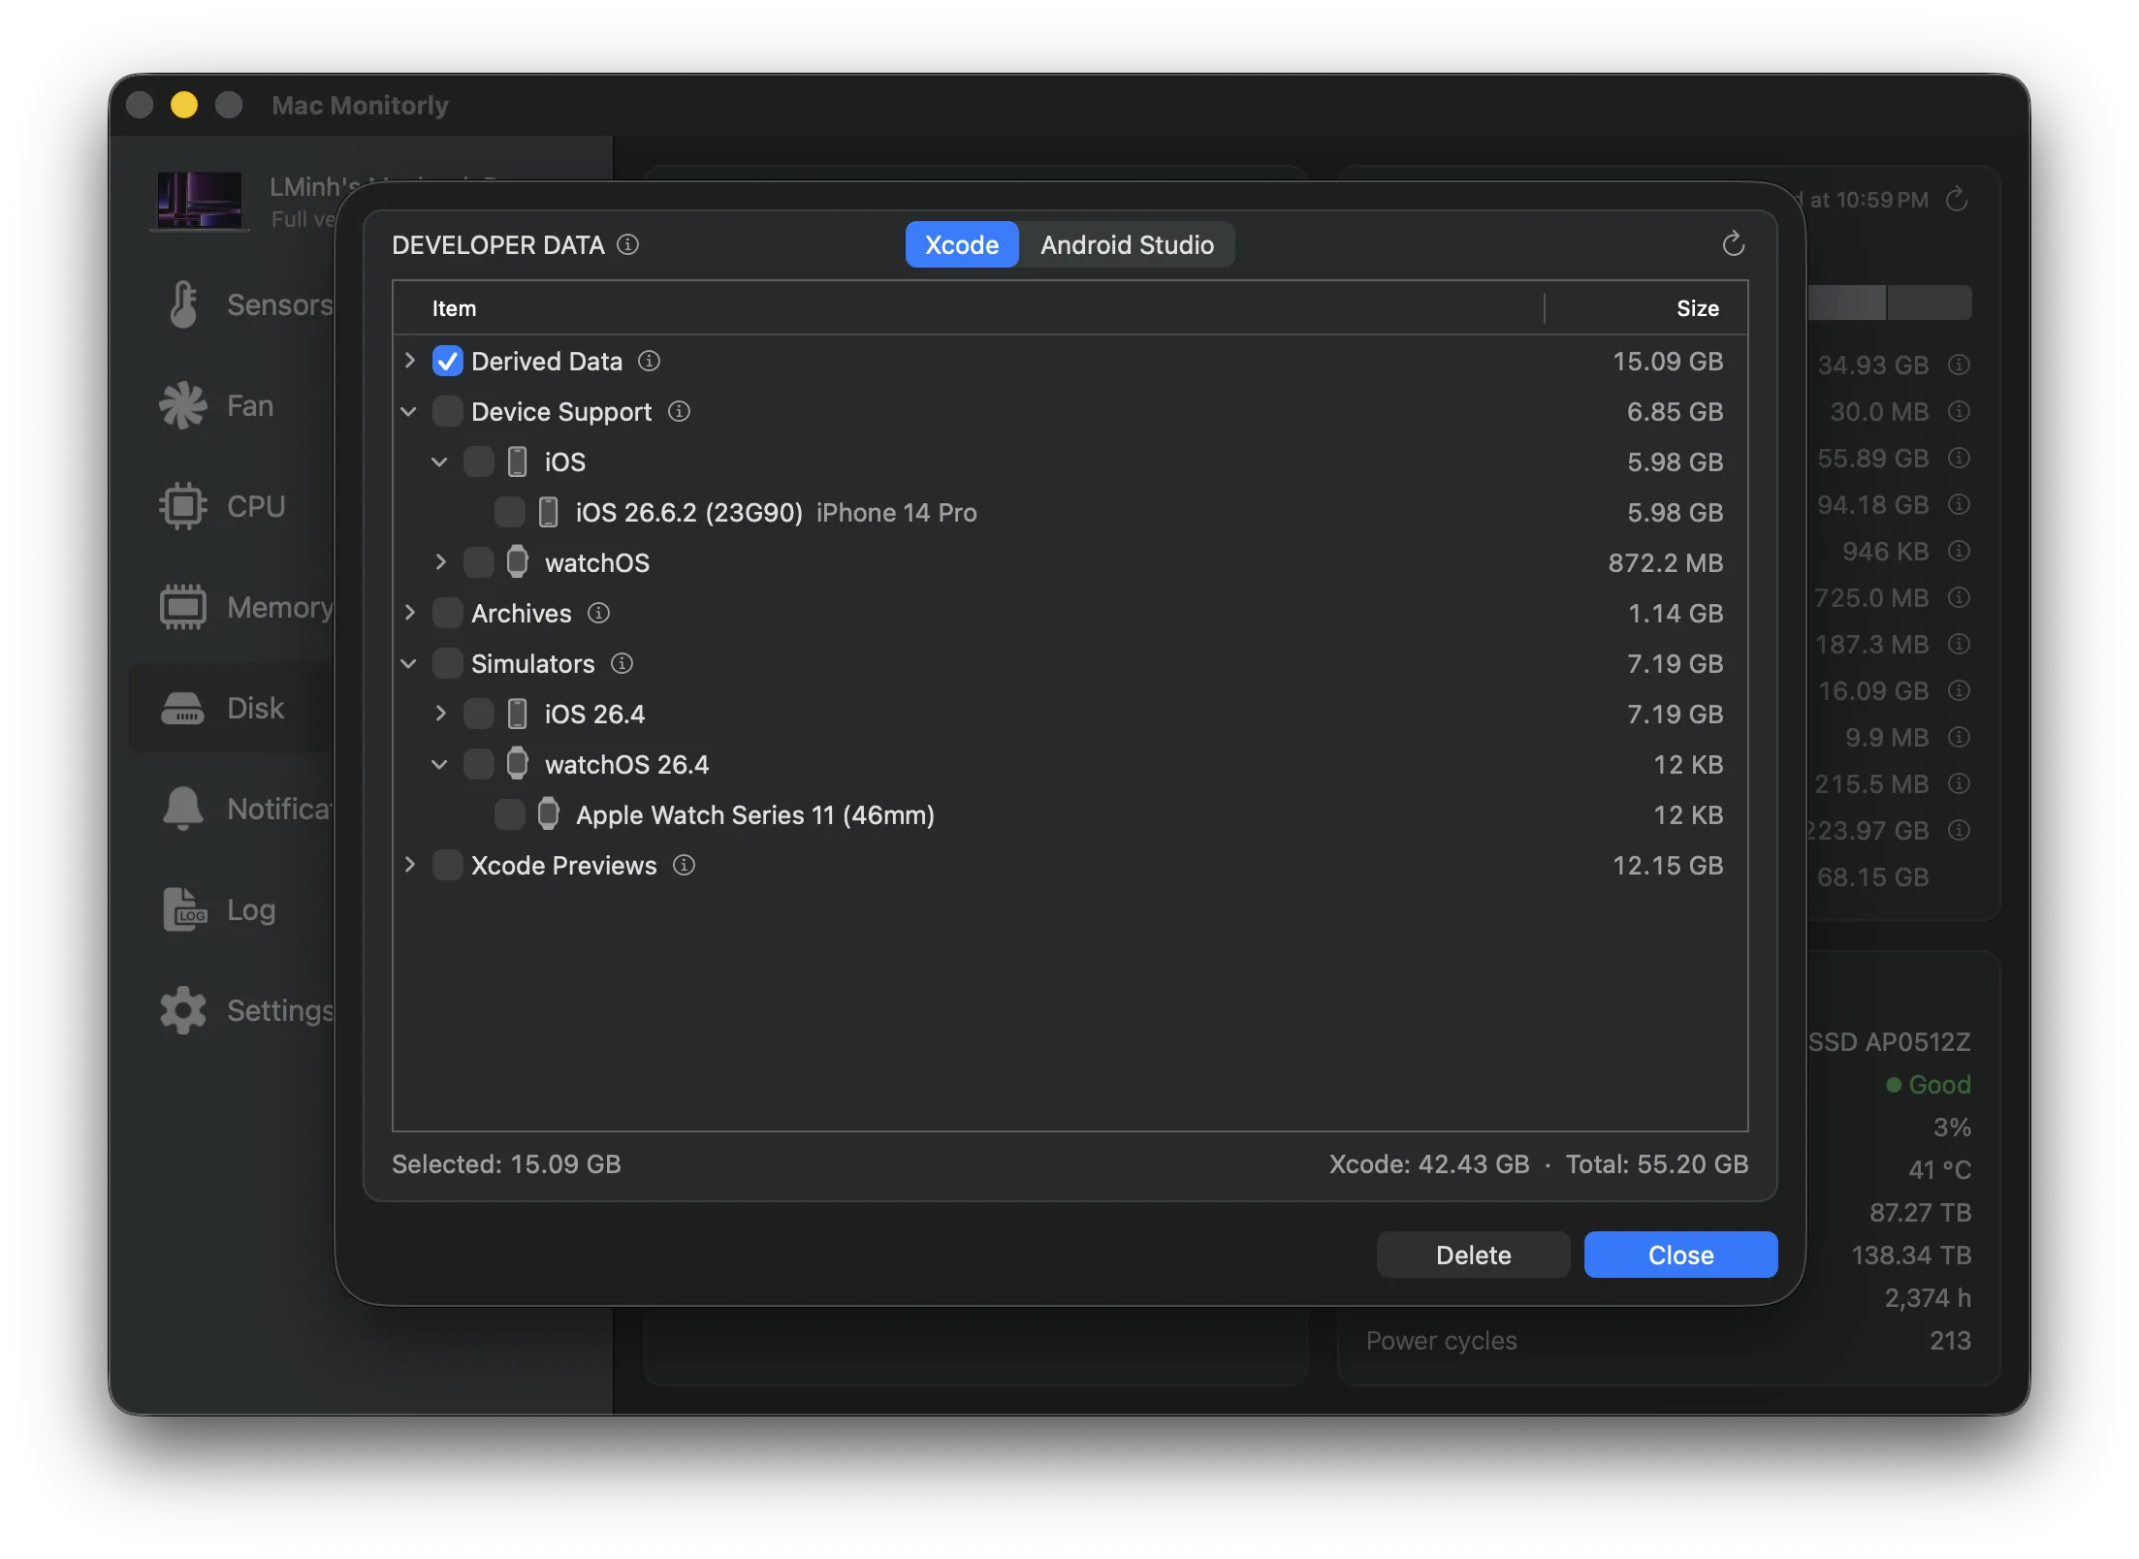Collapse the watchOS 26.4 simulator row

coord(440,764)
